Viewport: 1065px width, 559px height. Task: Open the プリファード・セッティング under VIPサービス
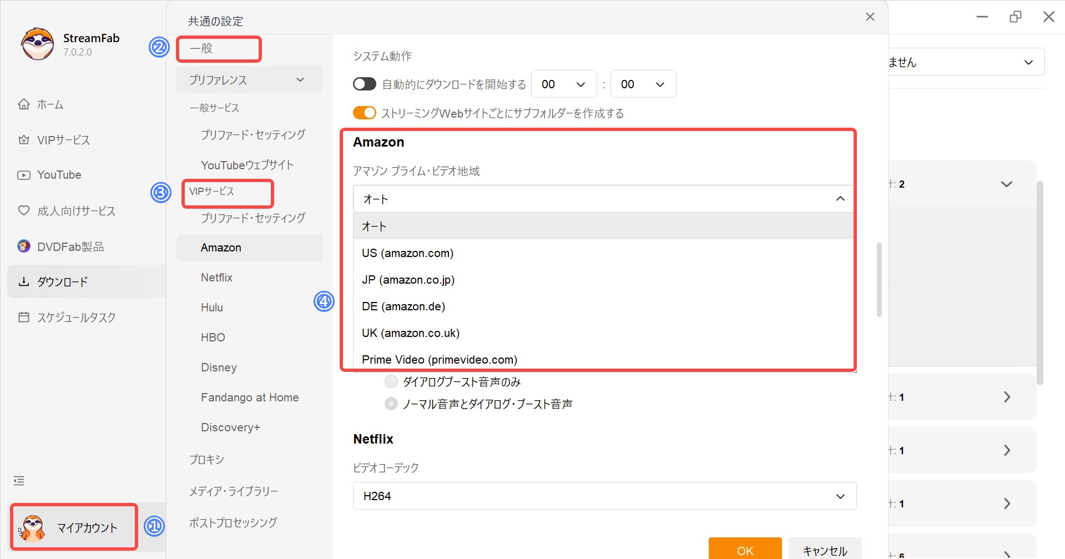coord(253,218)
